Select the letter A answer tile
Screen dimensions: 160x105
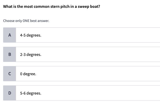pos(10,35)
